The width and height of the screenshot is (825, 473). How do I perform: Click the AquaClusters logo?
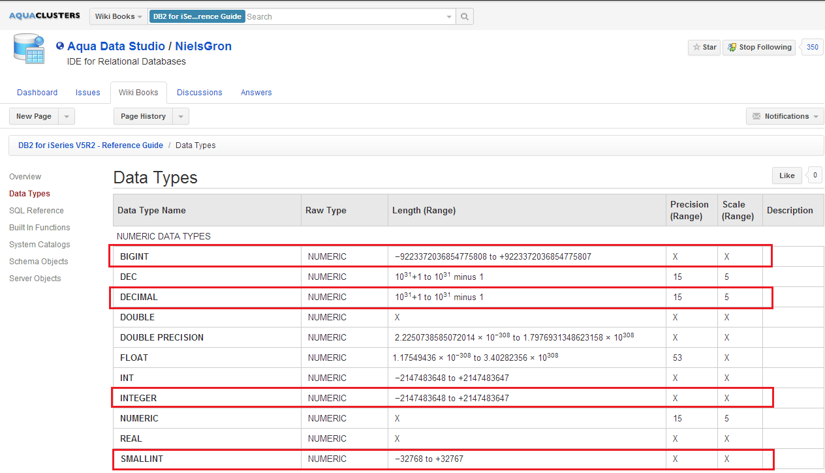(44, 16)
